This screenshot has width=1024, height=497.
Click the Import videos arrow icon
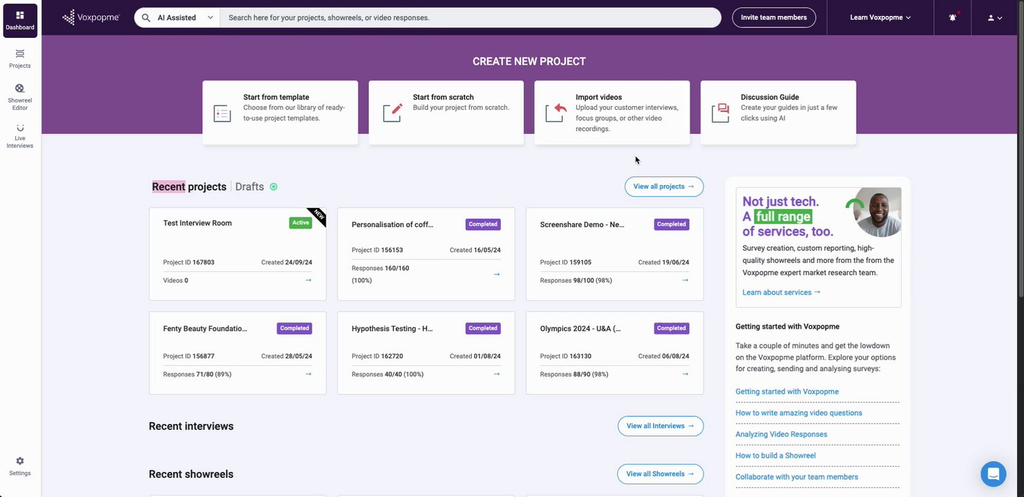click(x=556, y=113)
